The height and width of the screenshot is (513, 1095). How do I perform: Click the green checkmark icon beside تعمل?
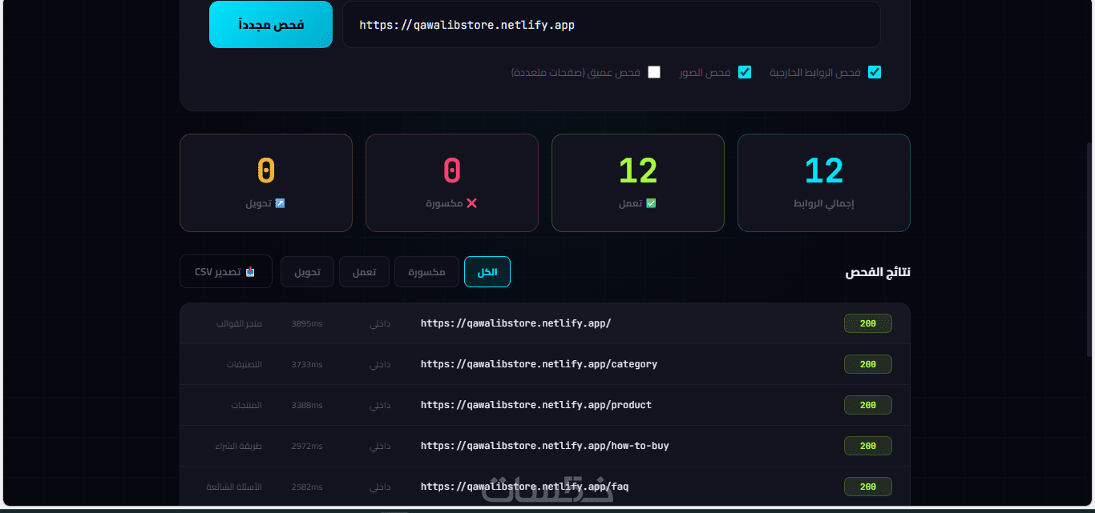pyautogui.click(x=651, y=203)
